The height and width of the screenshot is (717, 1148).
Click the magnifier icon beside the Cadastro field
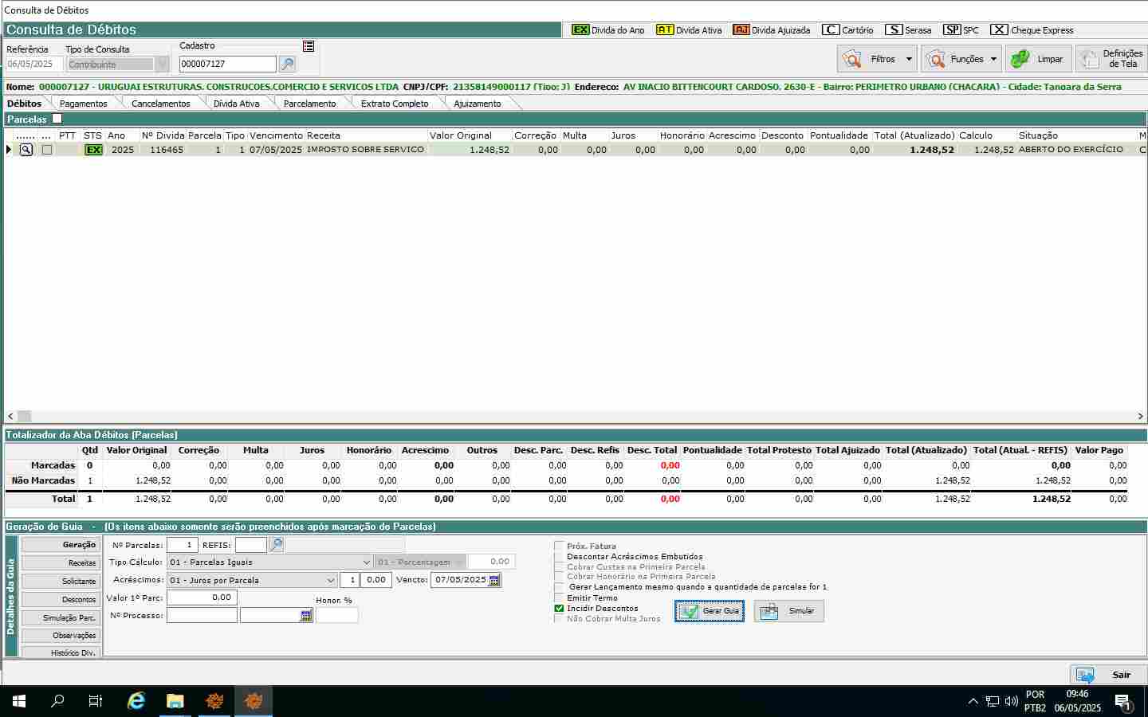287,64
